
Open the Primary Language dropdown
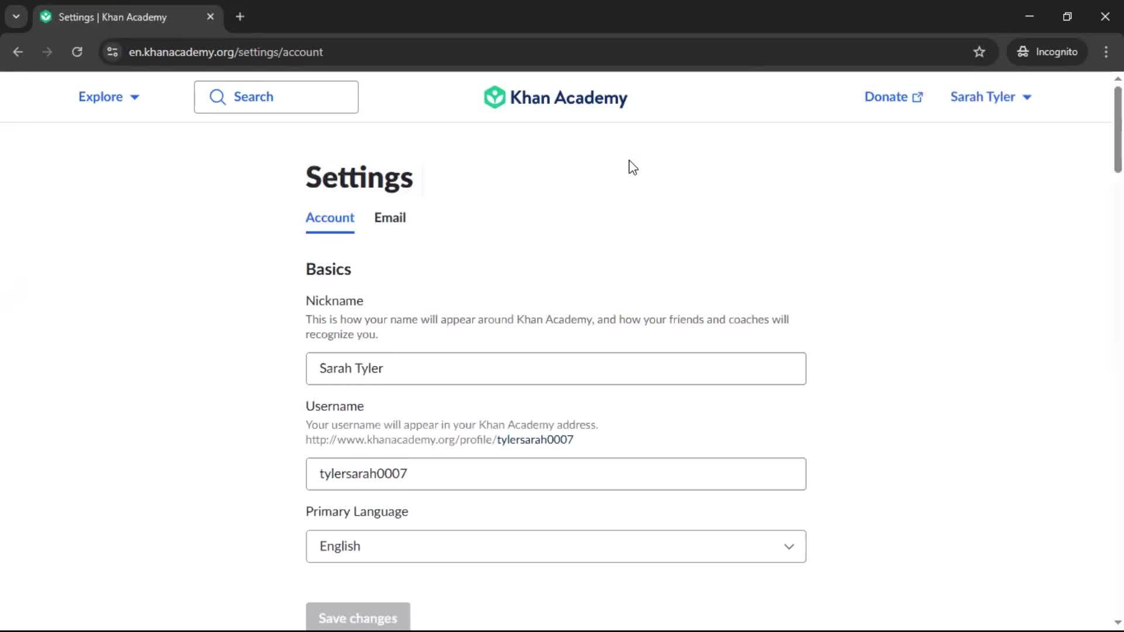(x=556, y=547)
